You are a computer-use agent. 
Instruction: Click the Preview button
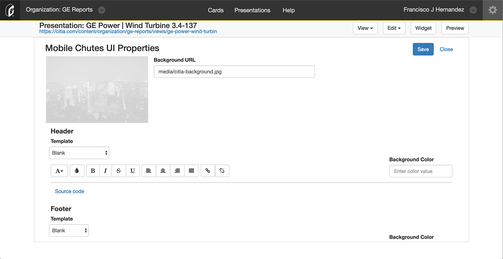point(455,28)
